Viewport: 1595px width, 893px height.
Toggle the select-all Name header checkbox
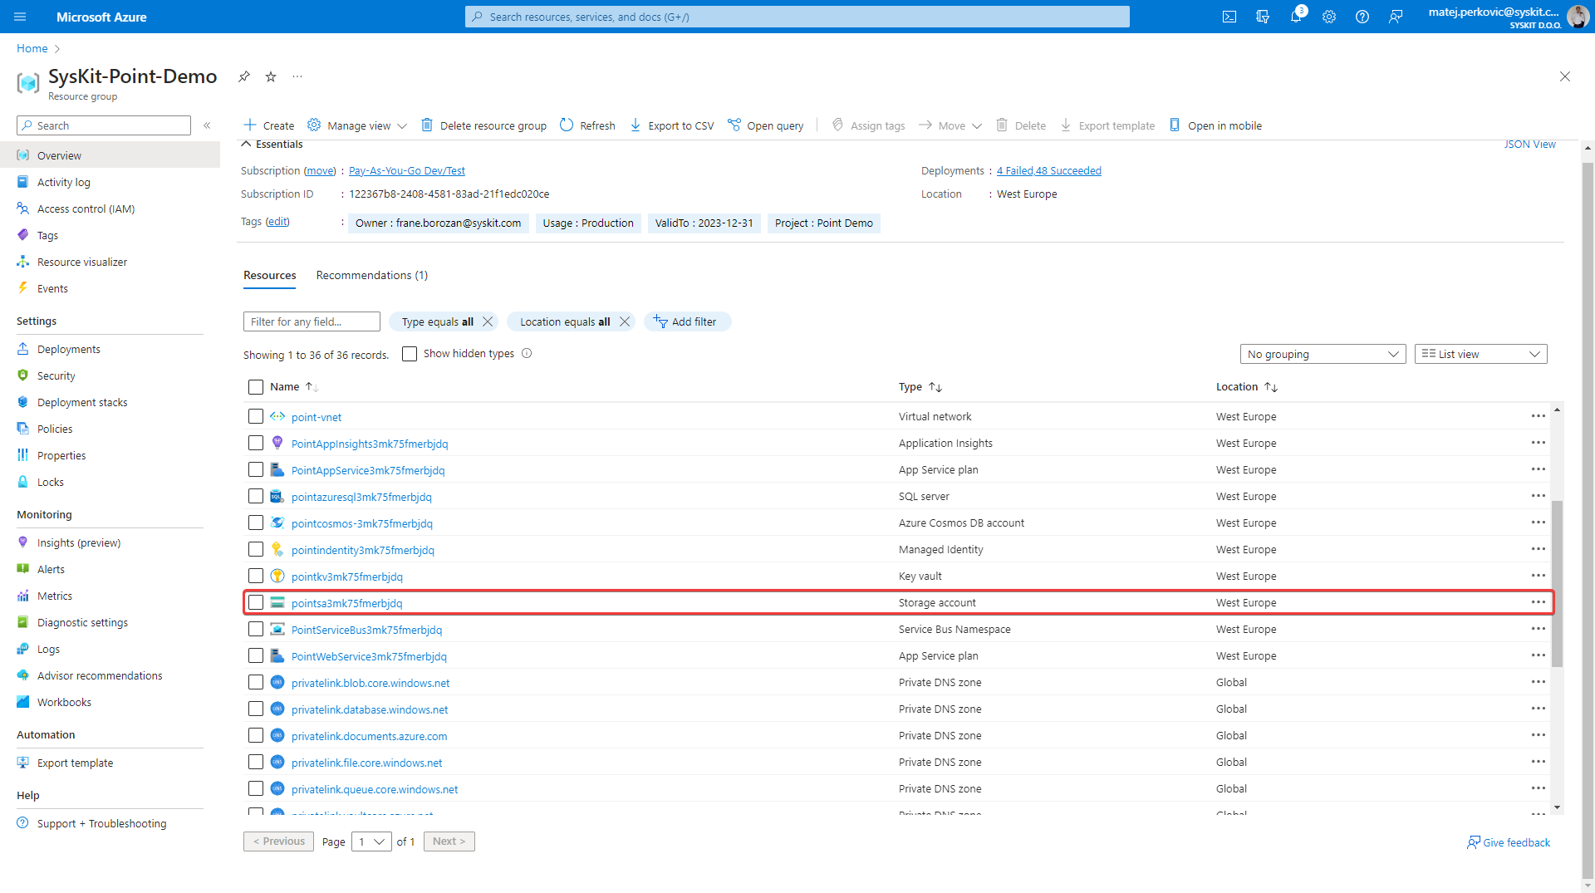point(256,387)
